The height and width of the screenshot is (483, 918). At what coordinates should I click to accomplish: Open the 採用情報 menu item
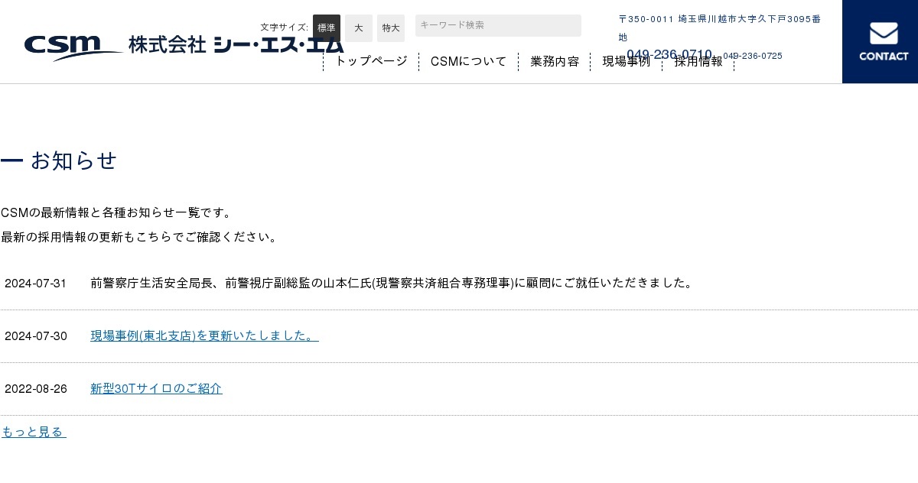(698, 62)
